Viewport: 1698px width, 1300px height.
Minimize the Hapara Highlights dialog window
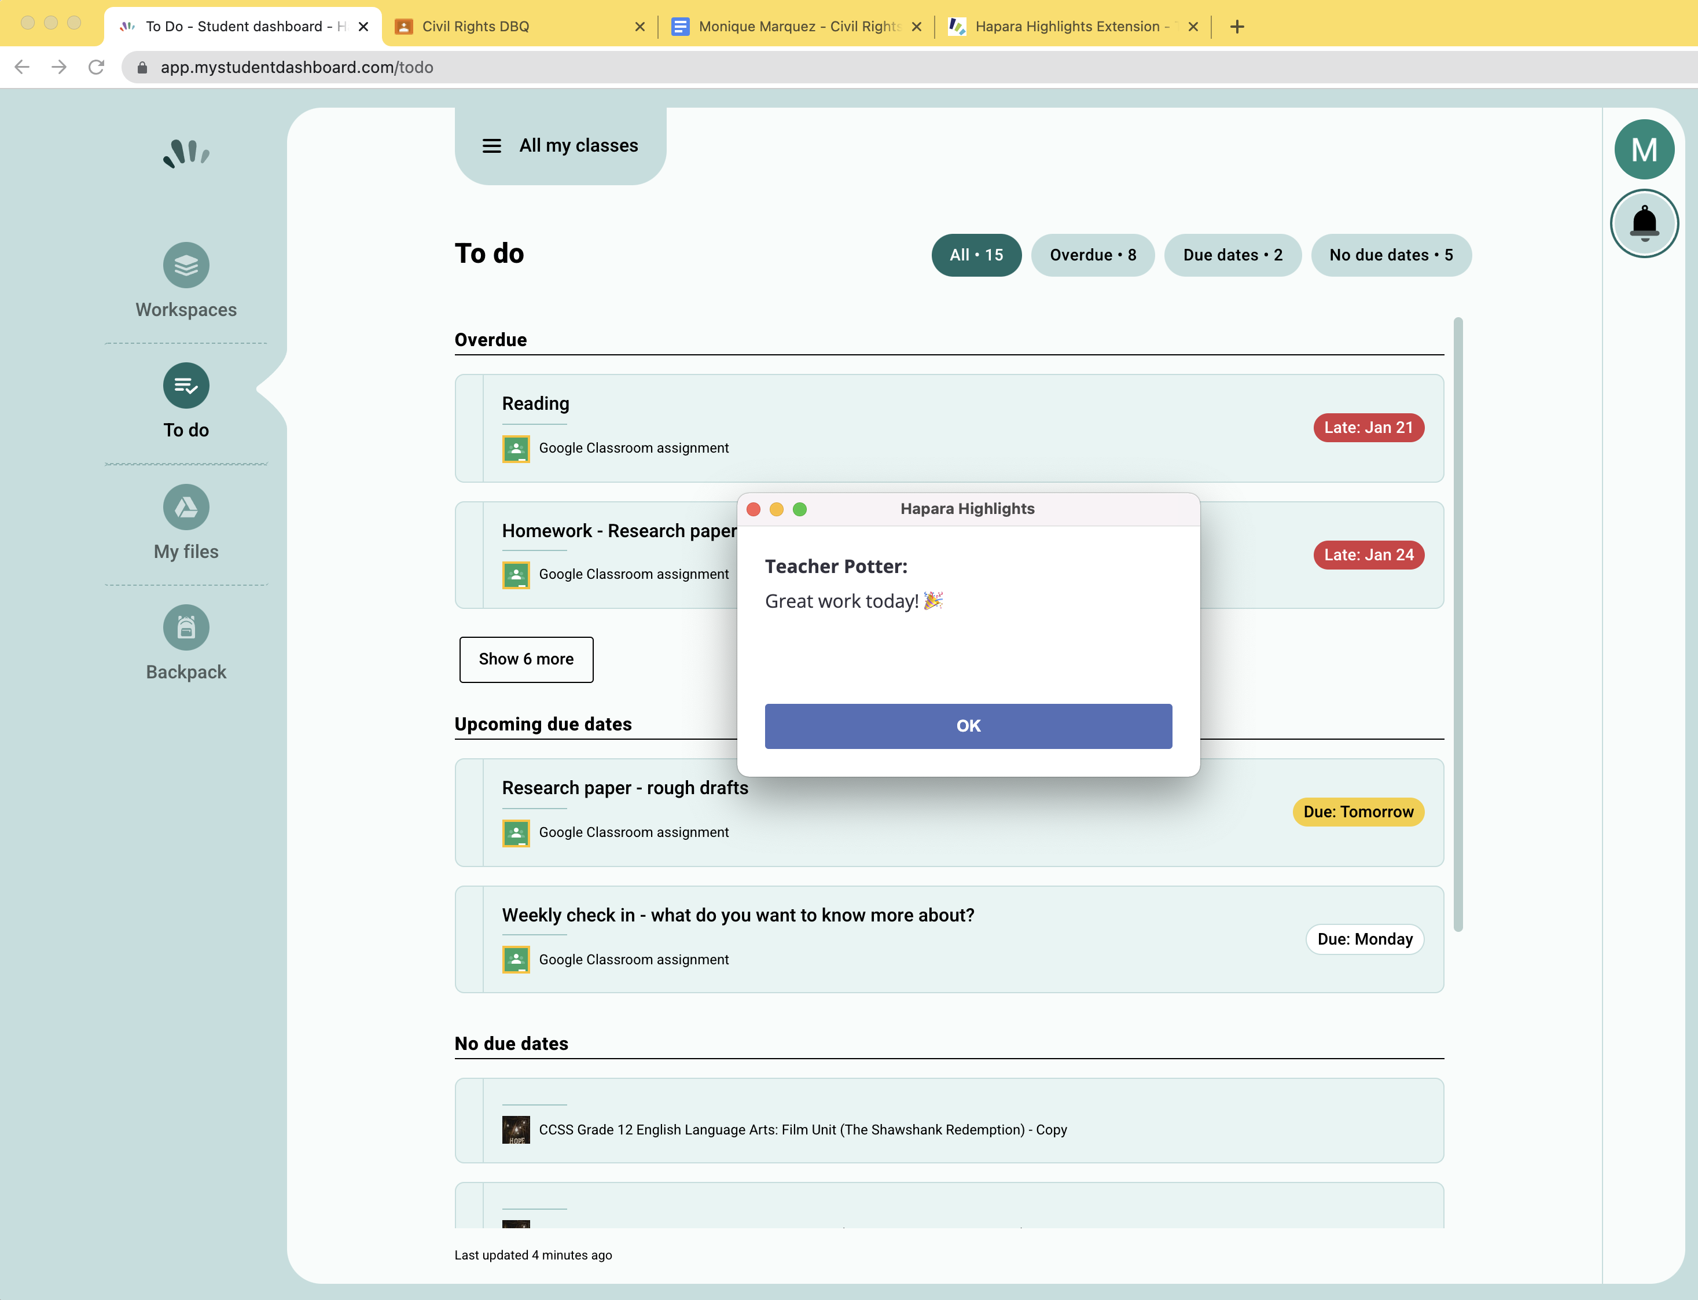point(777,509)
